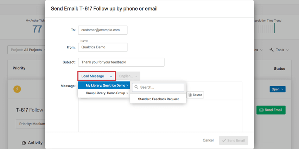
Task: Cancel the Send Email dialog
Action: point(208,140)
